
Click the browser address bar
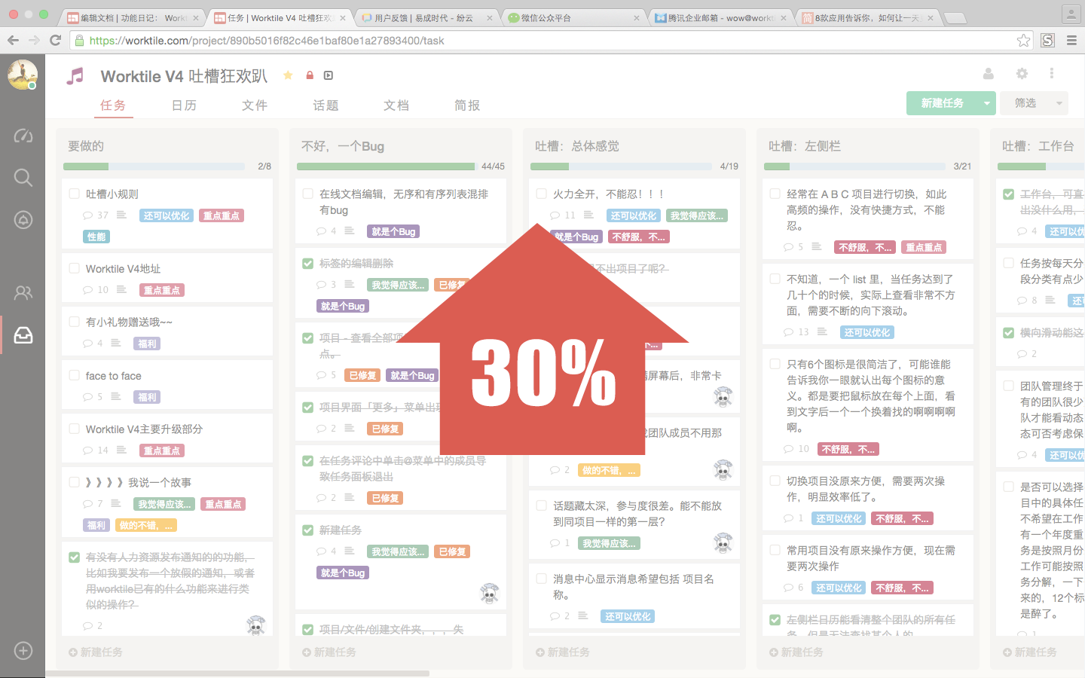[550, 41]
